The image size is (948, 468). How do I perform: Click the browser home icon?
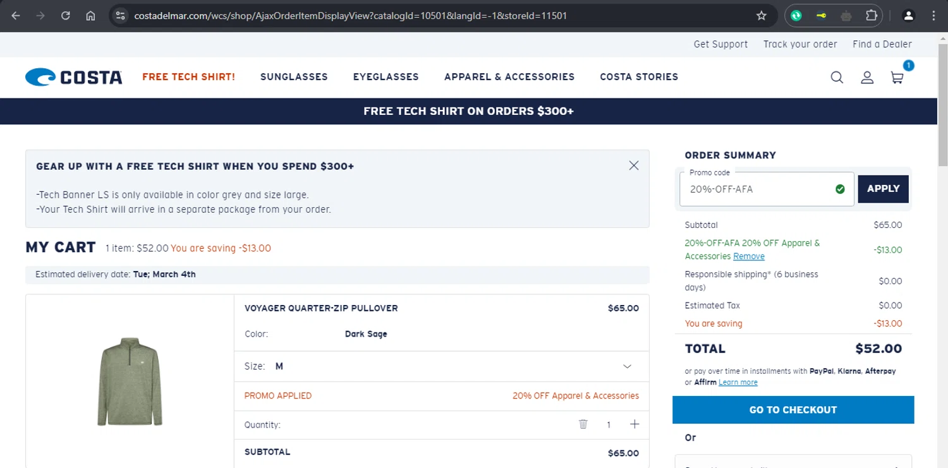click(90, 16)
